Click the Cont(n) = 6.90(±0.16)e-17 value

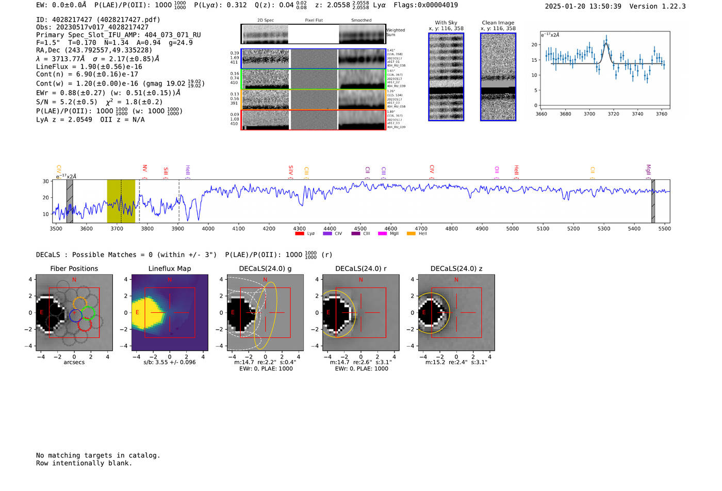click(87, 74)
